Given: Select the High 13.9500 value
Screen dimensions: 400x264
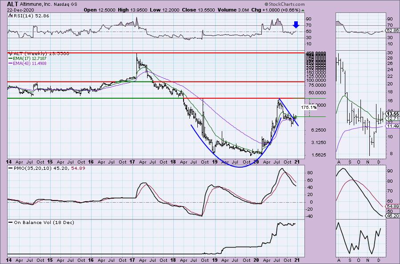Looking at the screenshot, I should [x=132, y=10].
